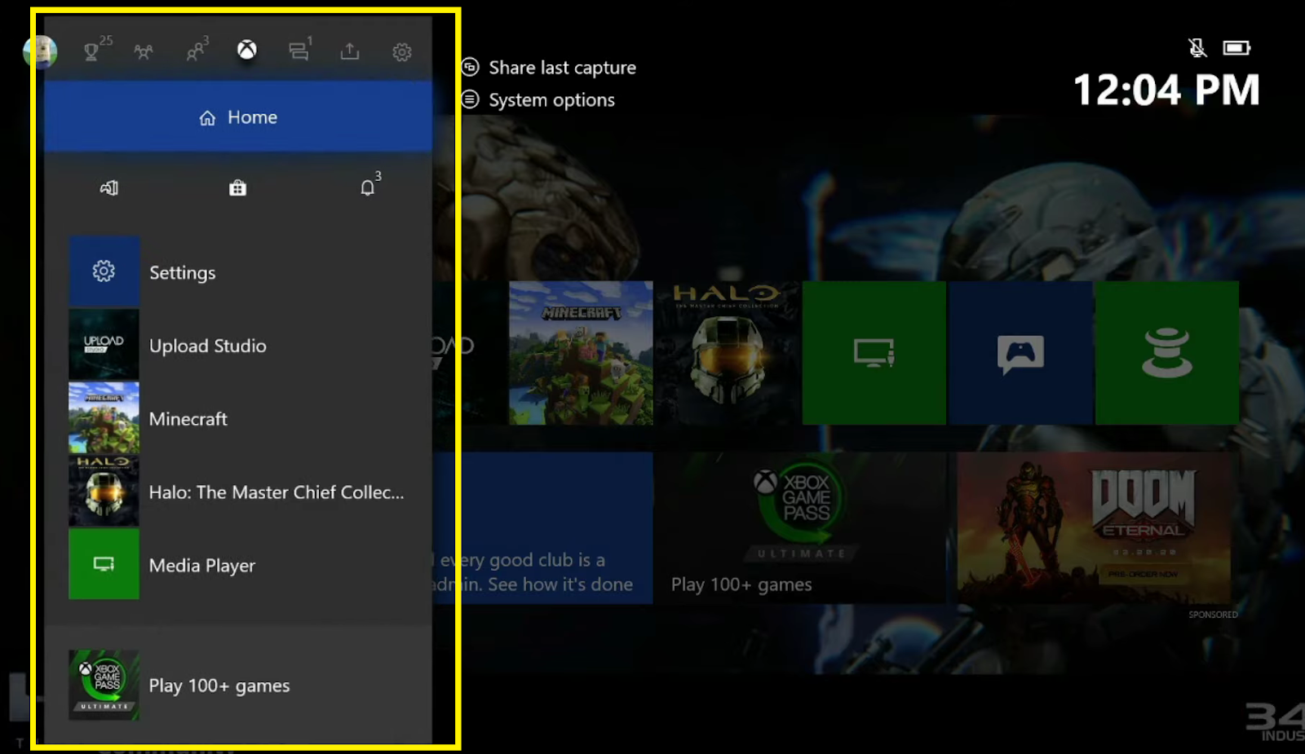Select the Xbox home guide tab
This screenshot has height=754, width=1305.
click(x=247, y=51)
